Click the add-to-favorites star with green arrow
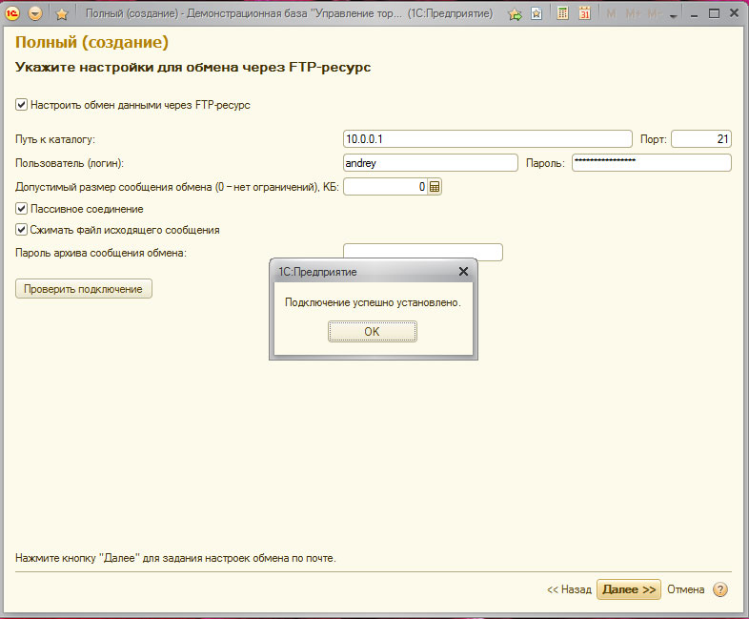Screen dimensions: 749x619 (516, 14)
